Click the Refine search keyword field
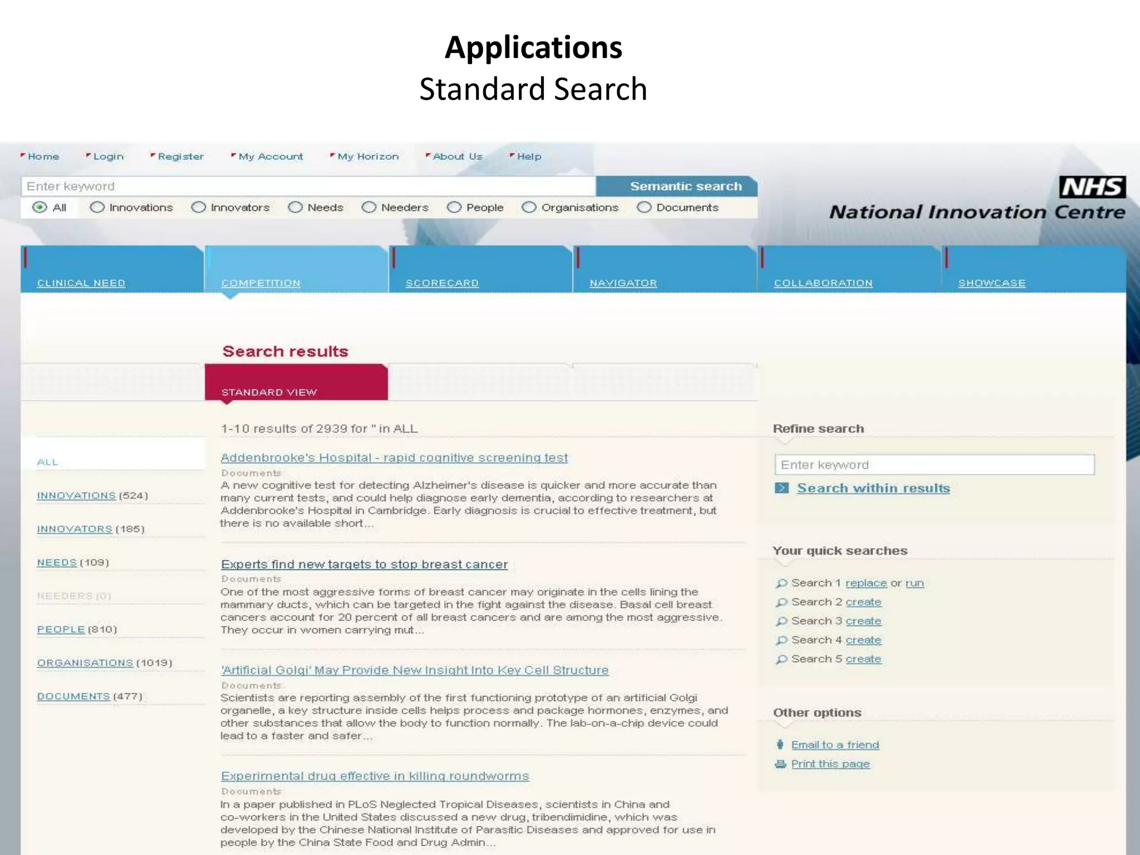The width and height of the screenshot is (1140, 855). [x=934, y=465]
